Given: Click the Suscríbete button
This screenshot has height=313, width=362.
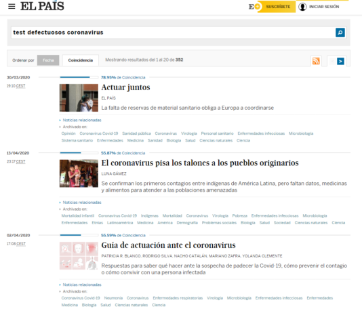Looking at the screenshot, I should 278,7.
